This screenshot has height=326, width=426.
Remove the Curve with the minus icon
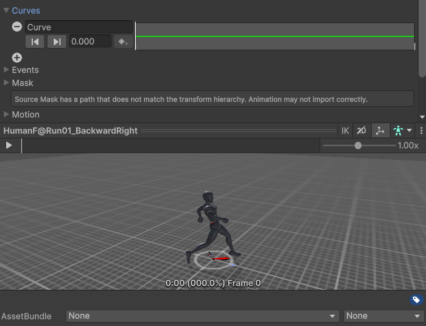[x=17, y=27]
